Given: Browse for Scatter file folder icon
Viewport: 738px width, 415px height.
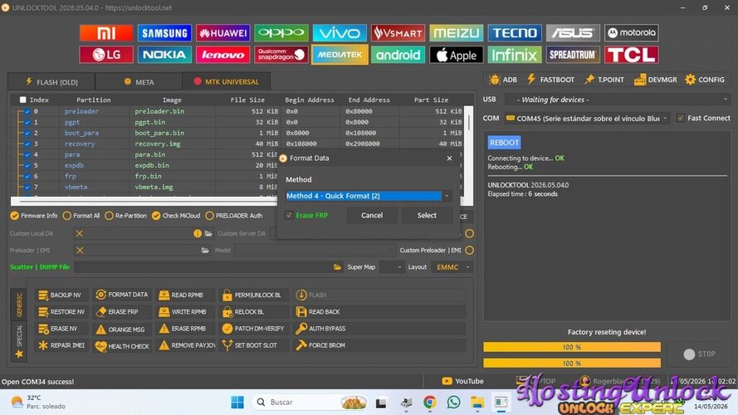Looking at the screenshot, I should pyautogui.click(x=338, y=267).
